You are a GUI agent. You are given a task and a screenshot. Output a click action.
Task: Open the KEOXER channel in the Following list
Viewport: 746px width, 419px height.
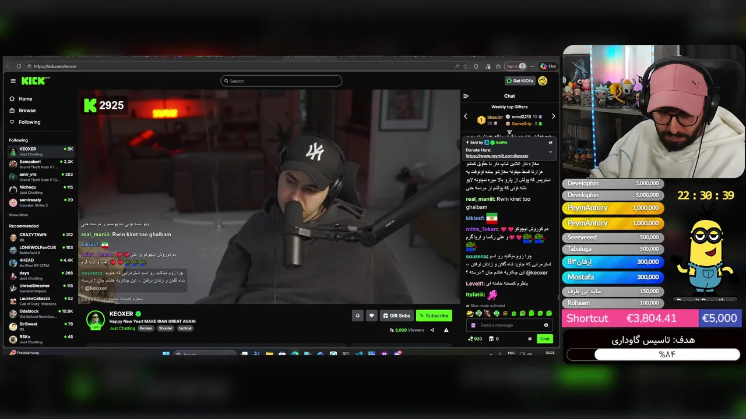[41, 151]
